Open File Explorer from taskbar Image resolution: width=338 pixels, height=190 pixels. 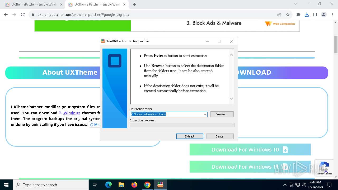pyautogui.click(x=121, y=185)
